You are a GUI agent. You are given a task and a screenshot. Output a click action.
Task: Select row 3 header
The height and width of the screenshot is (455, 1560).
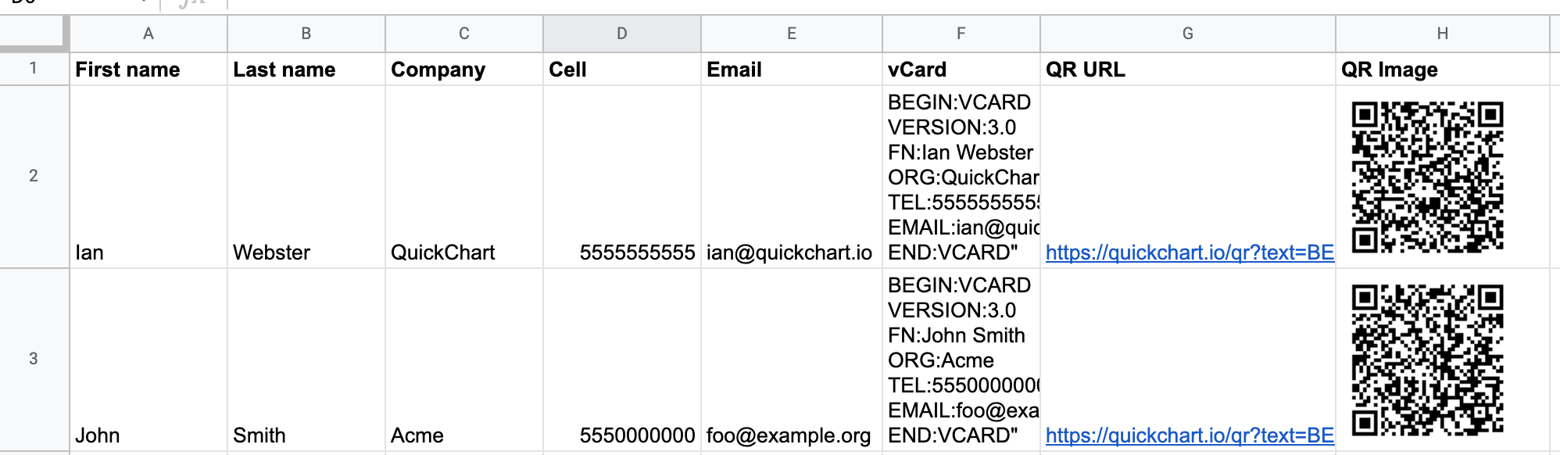pos(34,359)
